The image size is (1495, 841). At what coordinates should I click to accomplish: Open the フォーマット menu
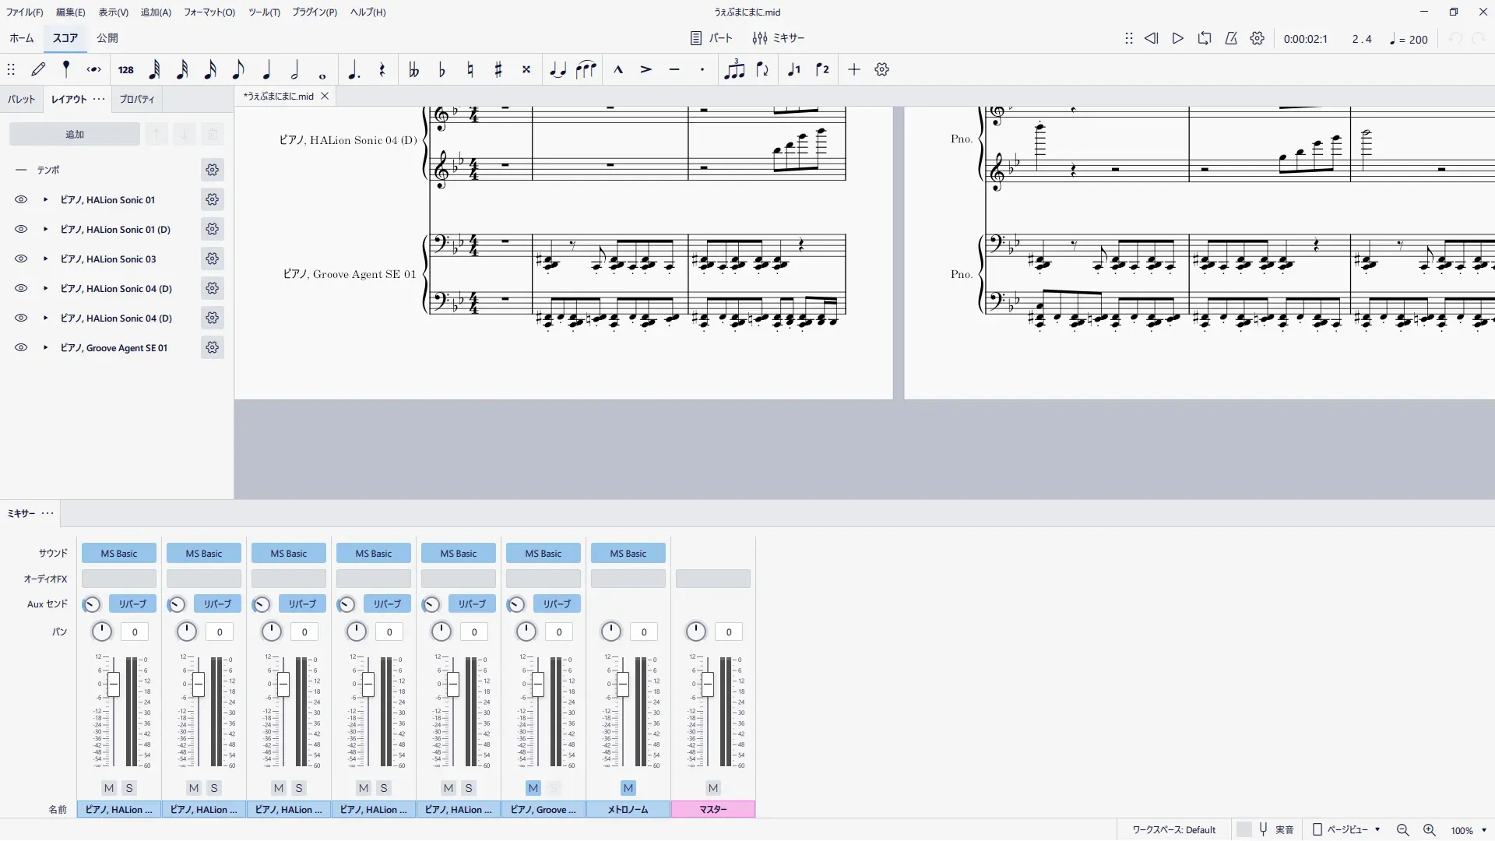(209, 12)
